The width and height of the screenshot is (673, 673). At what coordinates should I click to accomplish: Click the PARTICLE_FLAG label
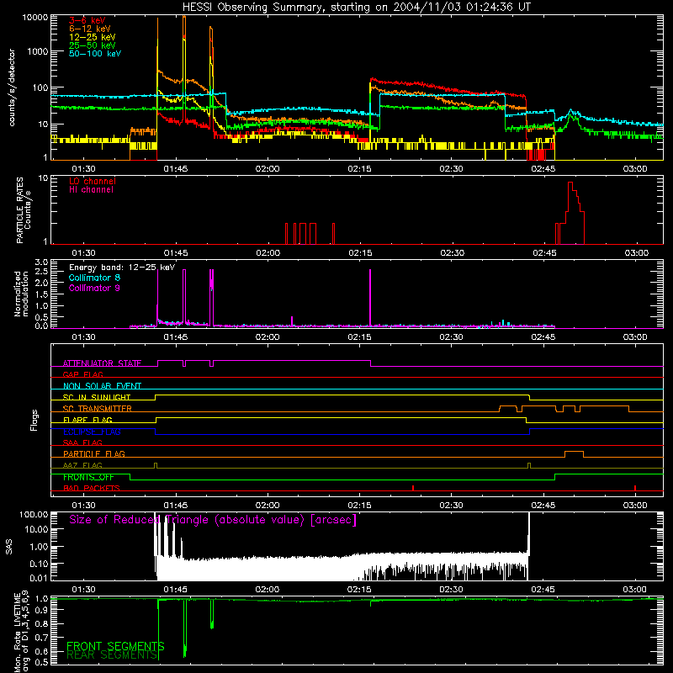pos(94,453)
